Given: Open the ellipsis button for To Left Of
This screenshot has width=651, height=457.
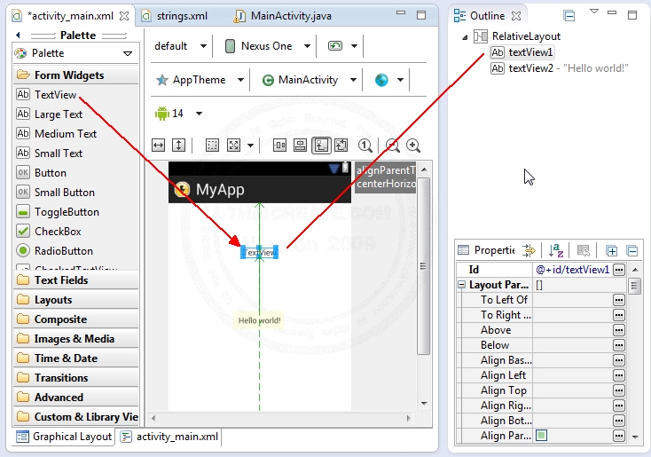Looking at the screenshot, I should coord(618,300).
